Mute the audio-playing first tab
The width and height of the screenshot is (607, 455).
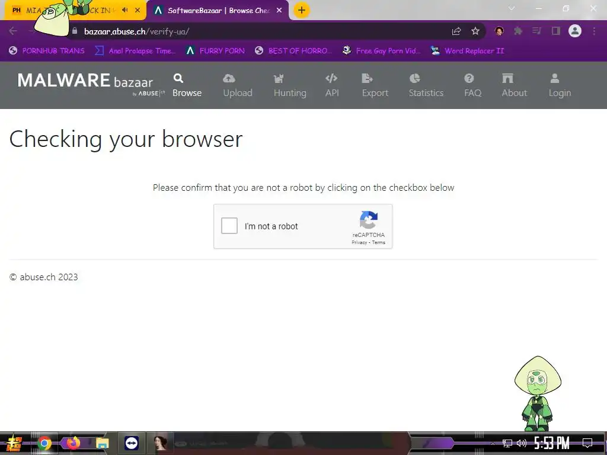124,10
